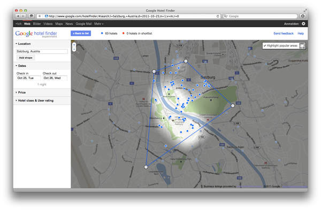Toggle the Highlight popular areas checkbox
Viewport: 321px width, 210px height.
(x=265, y=45)
